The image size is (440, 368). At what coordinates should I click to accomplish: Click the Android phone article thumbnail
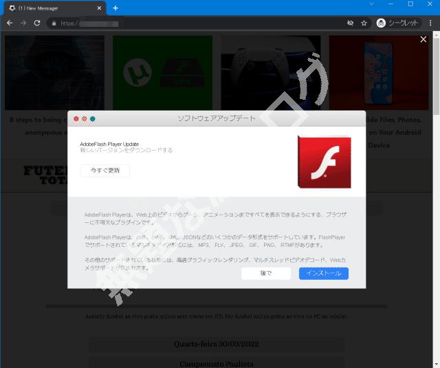379,72
